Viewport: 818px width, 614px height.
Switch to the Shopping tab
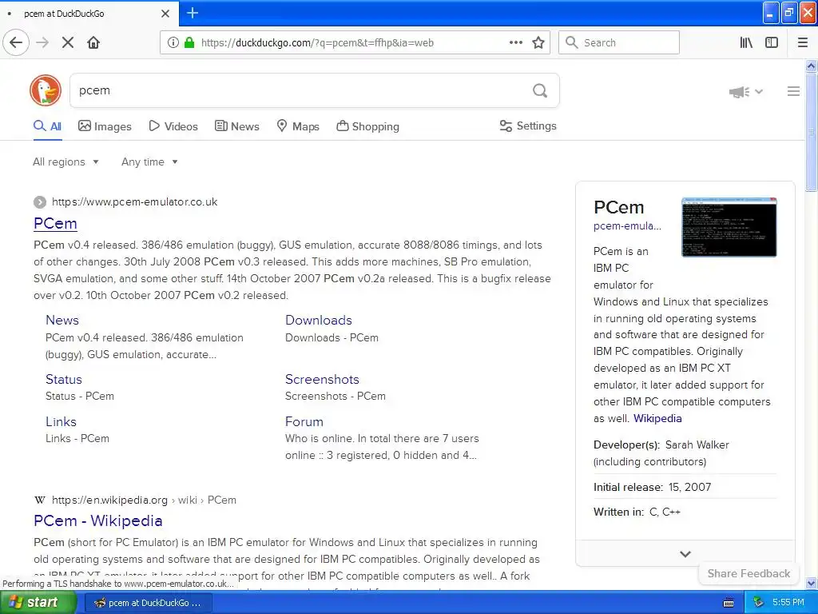(367, 126)
